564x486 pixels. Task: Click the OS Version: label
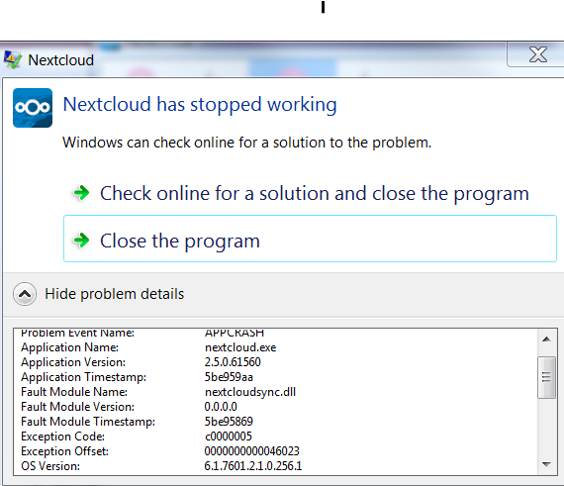(50, 466)
